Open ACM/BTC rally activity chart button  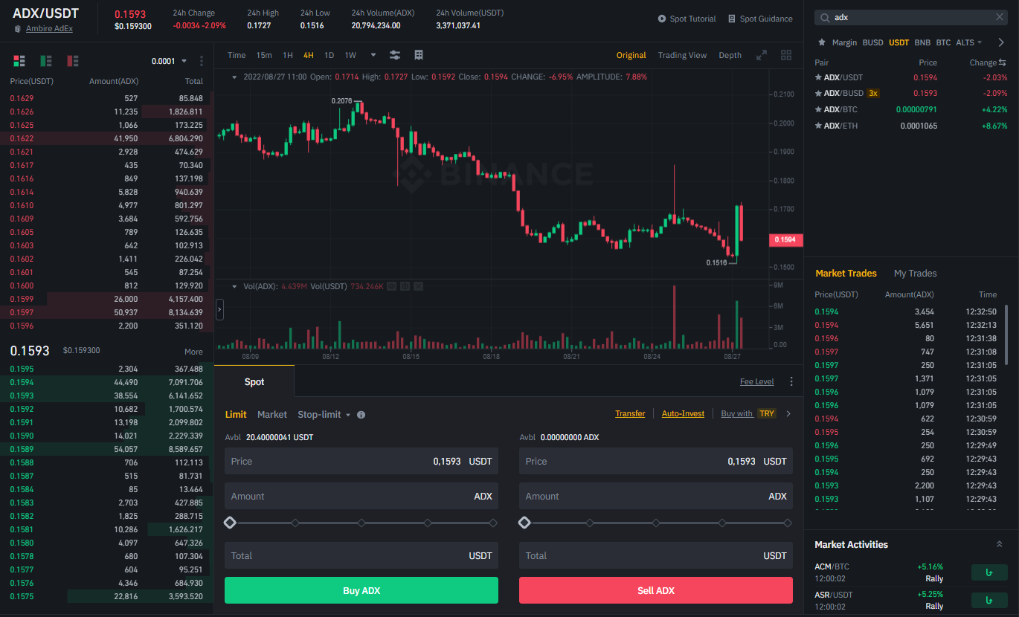989,572
